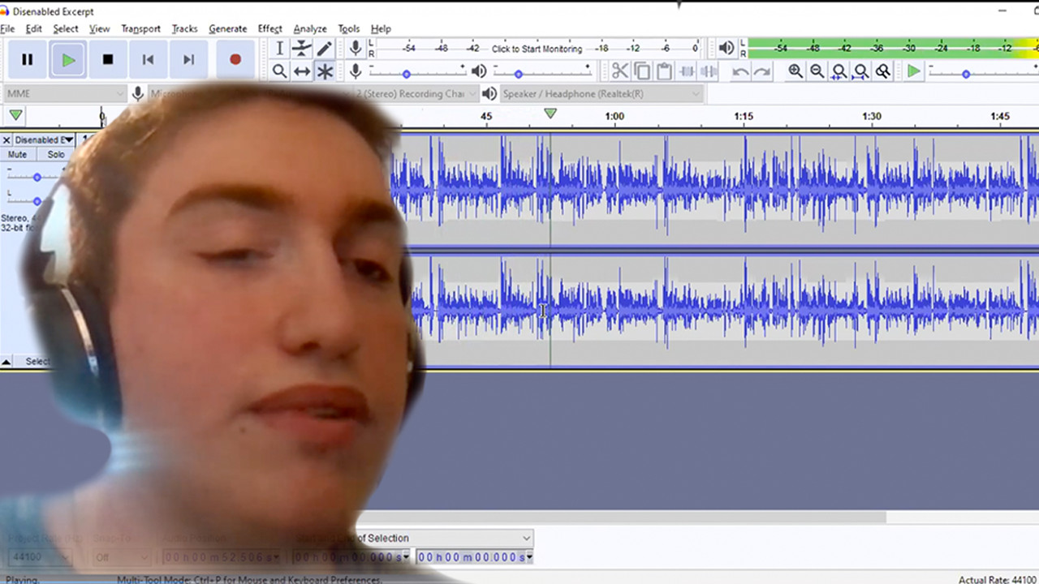
Task: Select the Envelope tool
Action: (x=302, y=49)
